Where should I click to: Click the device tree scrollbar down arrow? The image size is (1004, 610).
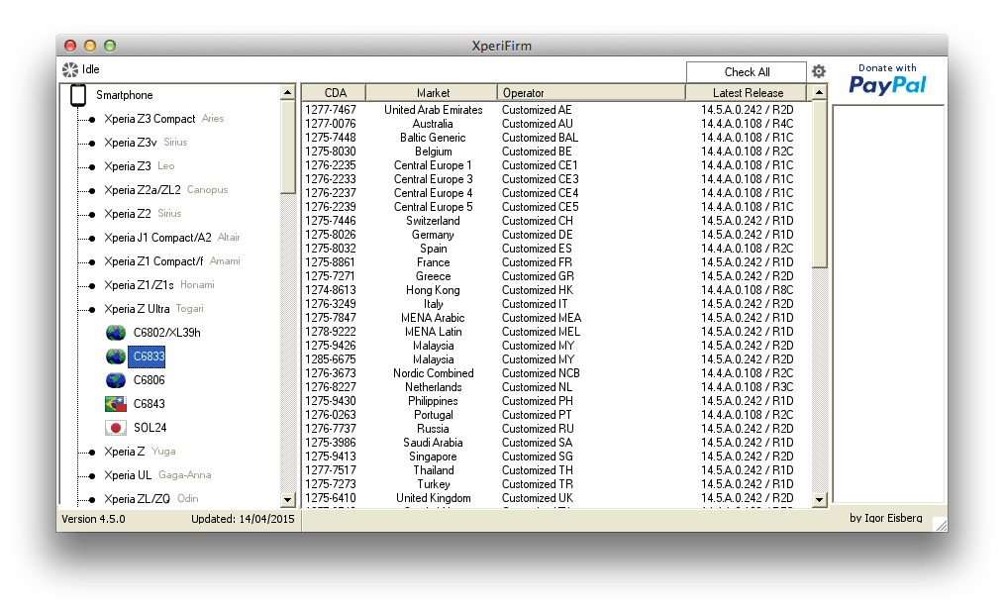287,500
